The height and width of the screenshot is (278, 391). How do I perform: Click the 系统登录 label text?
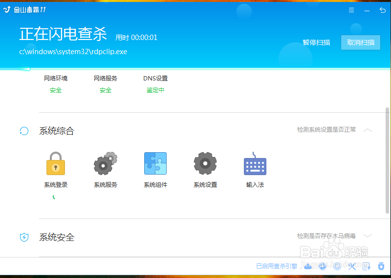coord(56,185)
